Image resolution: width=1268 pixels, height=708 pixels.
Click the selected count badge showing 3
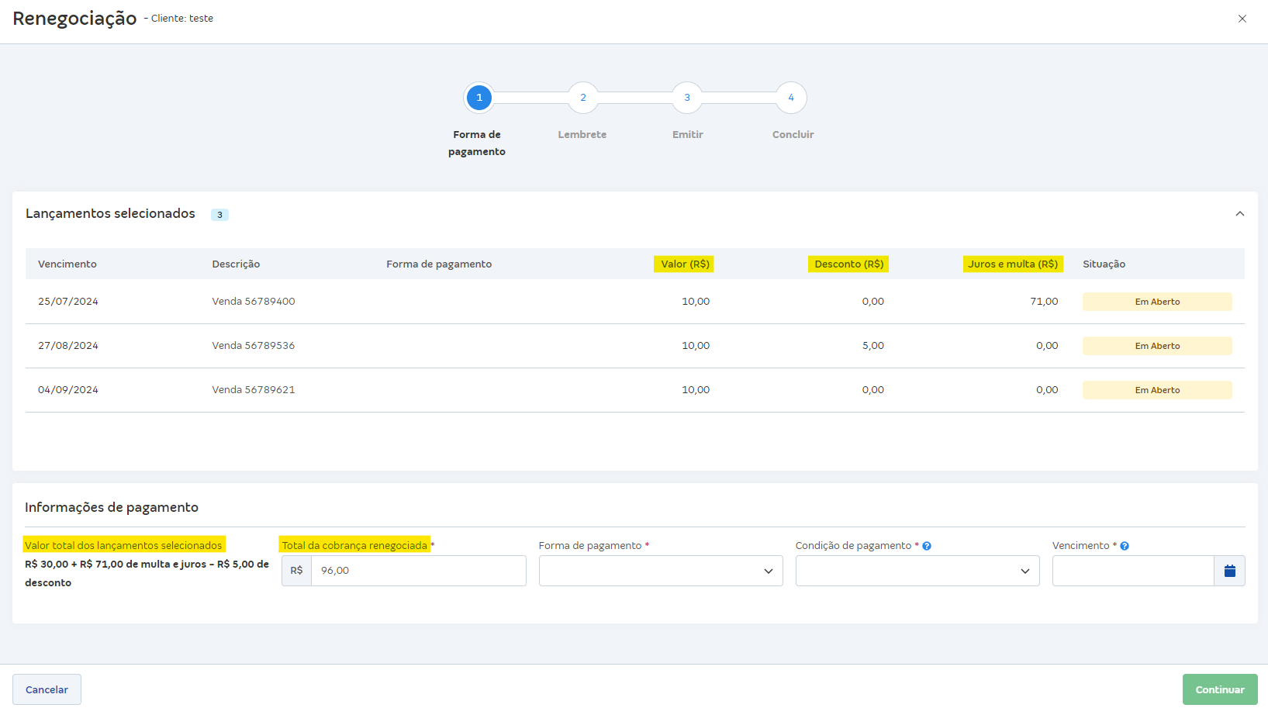click(219, 215)
